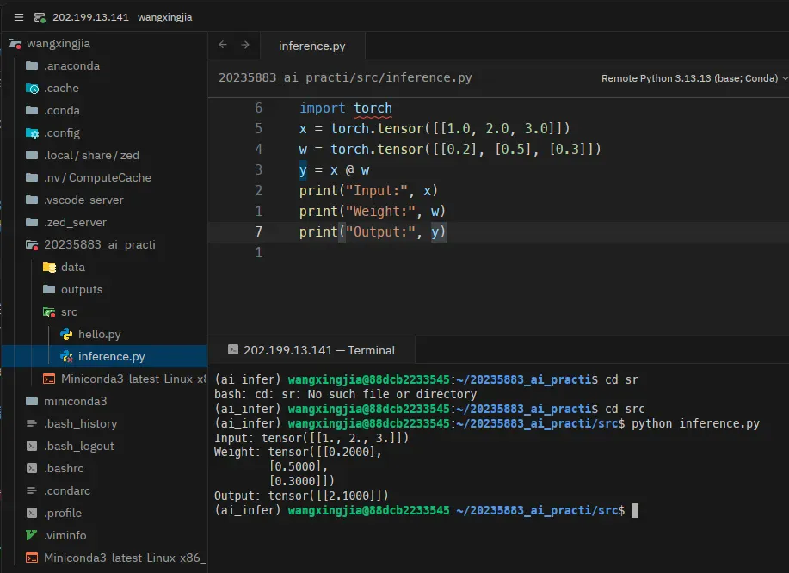Click the green Vim icon beside .viminfo
The width and height of the screenshot is (789, 573).
[x=31, y=535]
